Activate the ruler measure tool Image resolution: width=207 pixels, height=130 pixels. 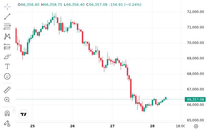tap(7, 90)
